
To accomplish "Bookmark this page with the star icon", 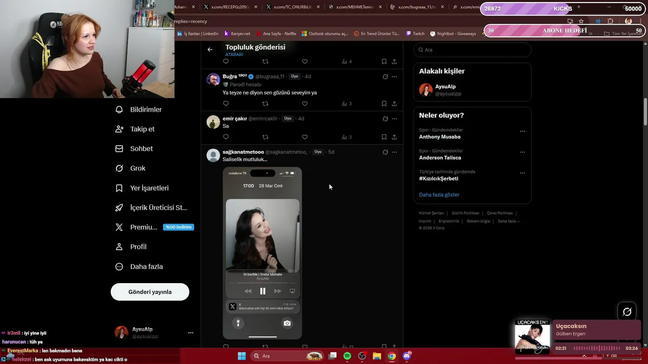I will (x=581, y=21).
